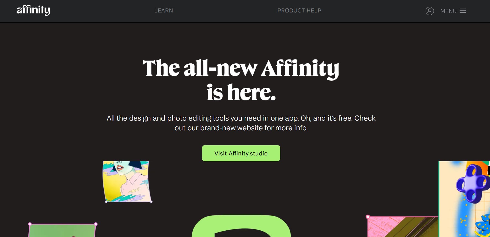Open the PRODUCT HELP navigation item
The height and width of the screenshot is (237, 490).
point(299,11)
